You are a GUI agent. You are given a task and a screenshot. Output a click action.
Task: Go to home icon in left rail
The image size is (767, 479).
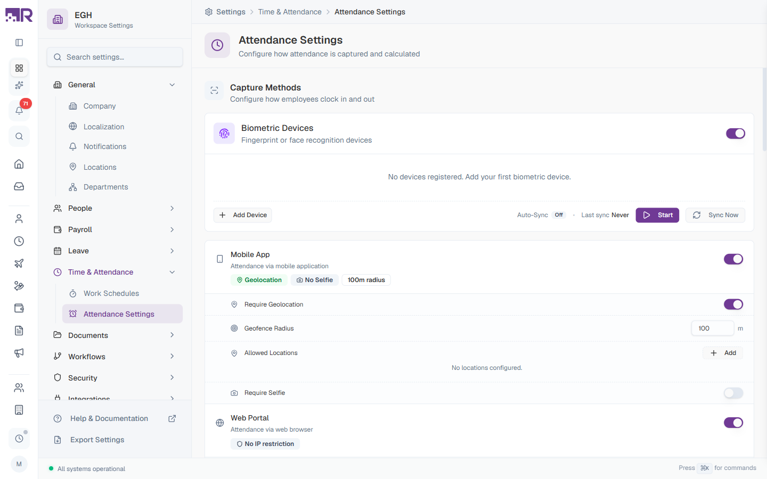tap(19, 164)
